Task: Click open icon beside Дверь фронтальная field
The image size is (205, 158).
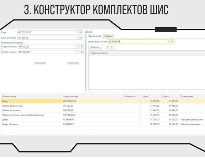Action: pos(172,41)
